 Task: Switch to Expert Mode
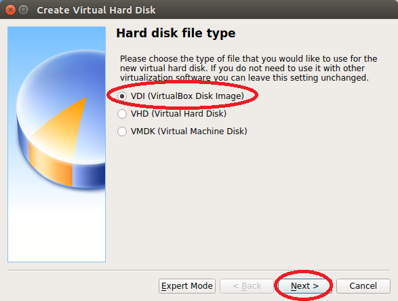point(187,286)
